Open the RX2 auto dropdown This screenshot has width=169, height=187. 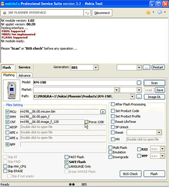pos(162,149)
